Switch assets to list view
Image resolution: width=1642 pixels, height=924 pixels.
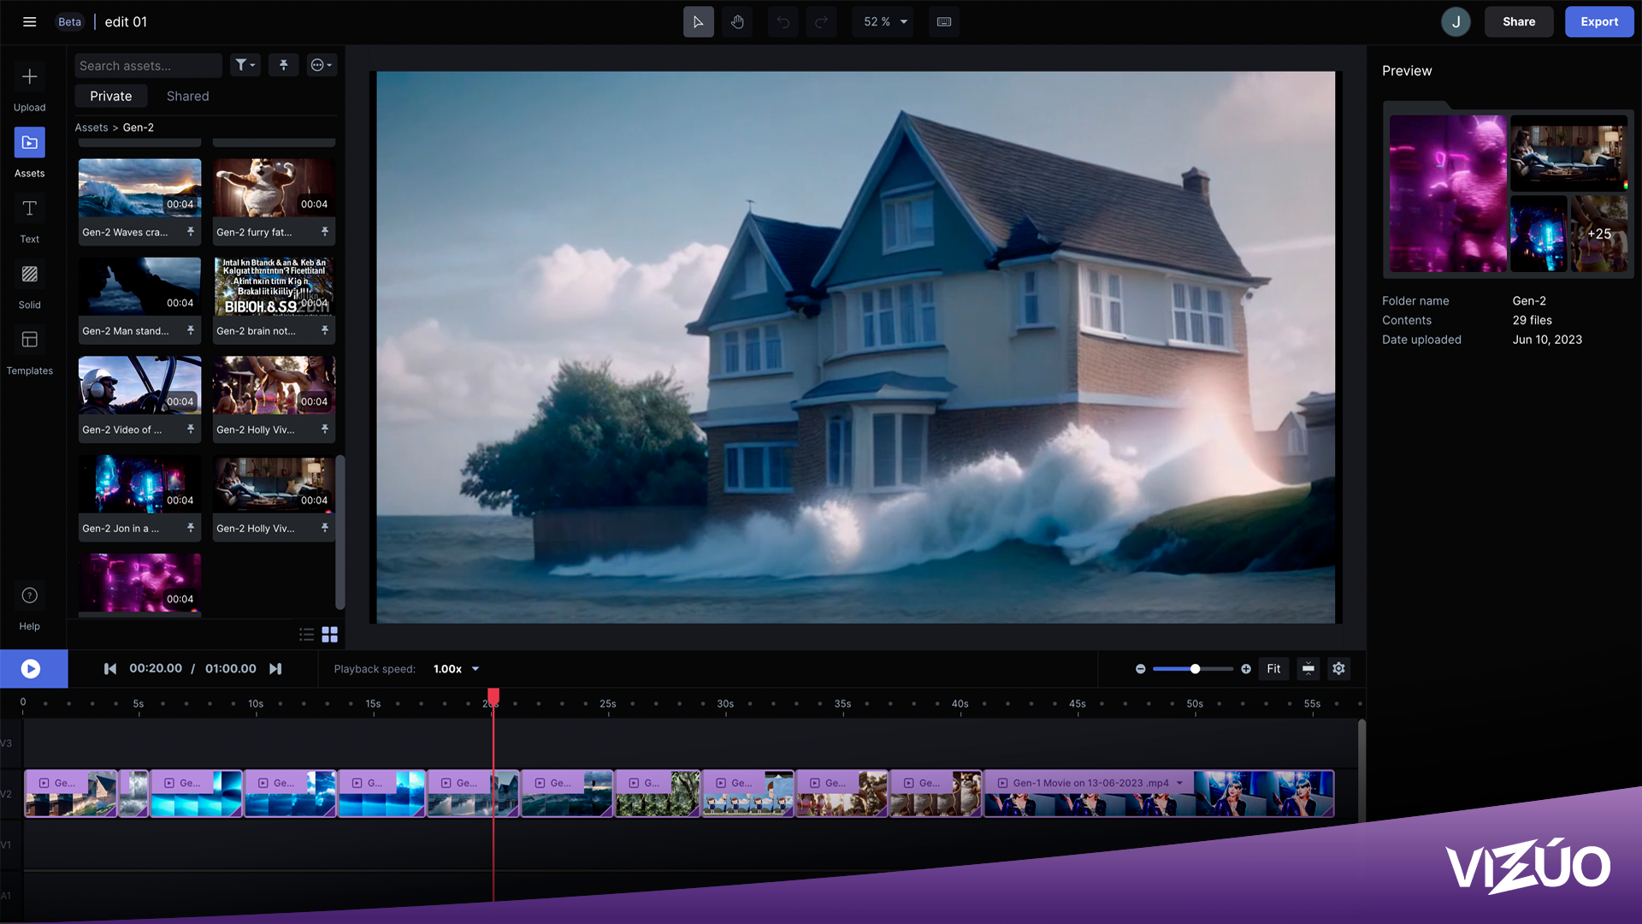[306, 634]
